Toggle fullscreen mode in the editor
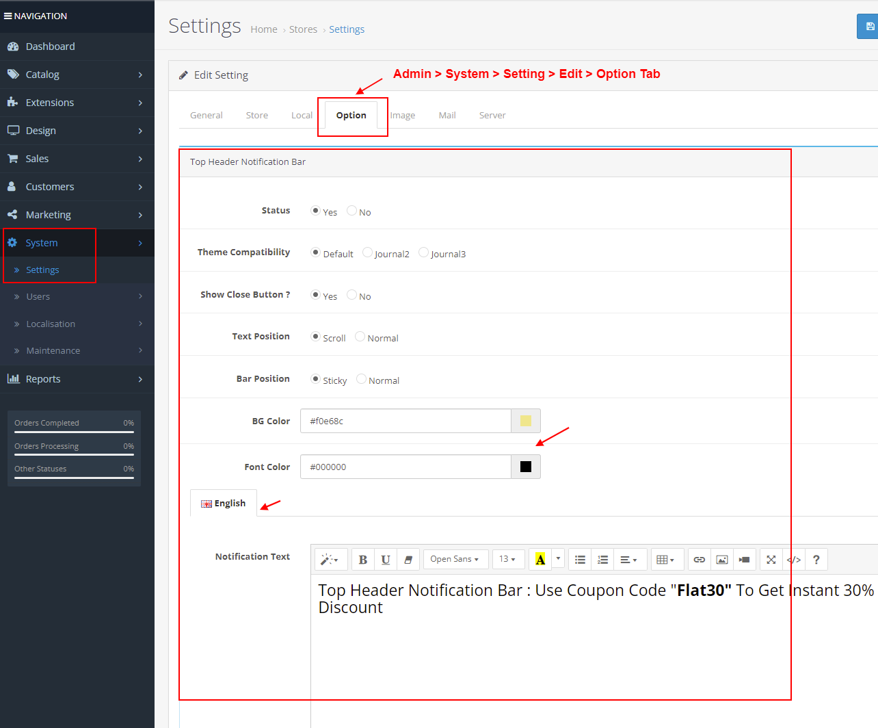The width and height of the screenshot is (878, 728). click(x=771, y=560)
